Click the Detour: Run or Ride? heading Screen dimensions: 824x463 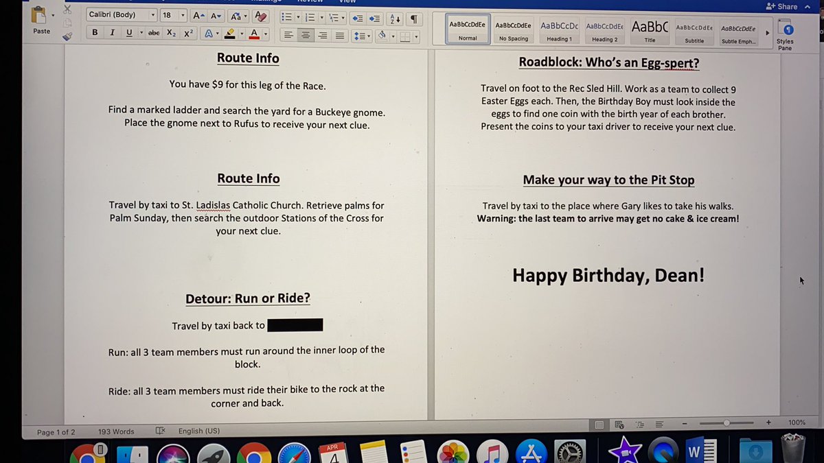coord(248,298)
